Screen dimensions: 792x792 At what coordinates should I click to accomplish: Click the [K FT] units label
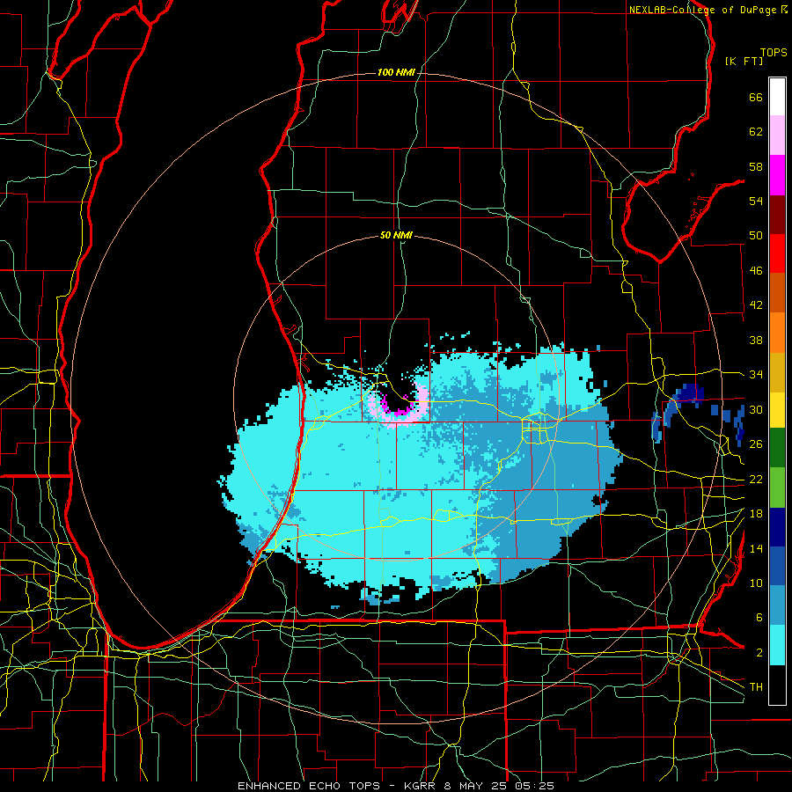tap(744, 62)
